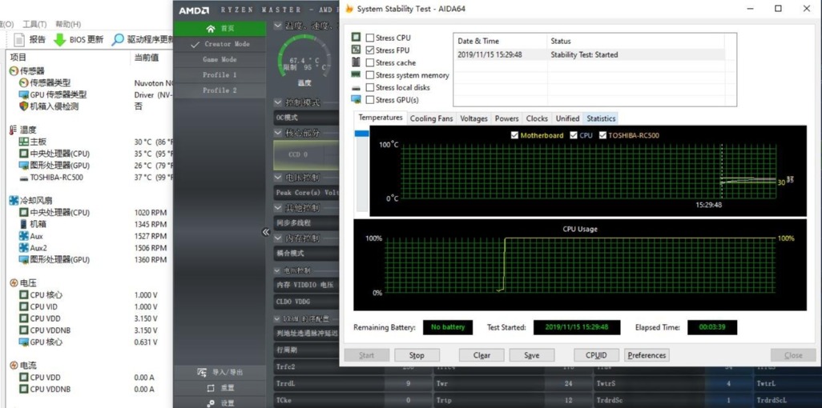Click the chassis intrusion shield icon
The width and height of the screenshot is (822, 408).
click(x=23, y=106)
